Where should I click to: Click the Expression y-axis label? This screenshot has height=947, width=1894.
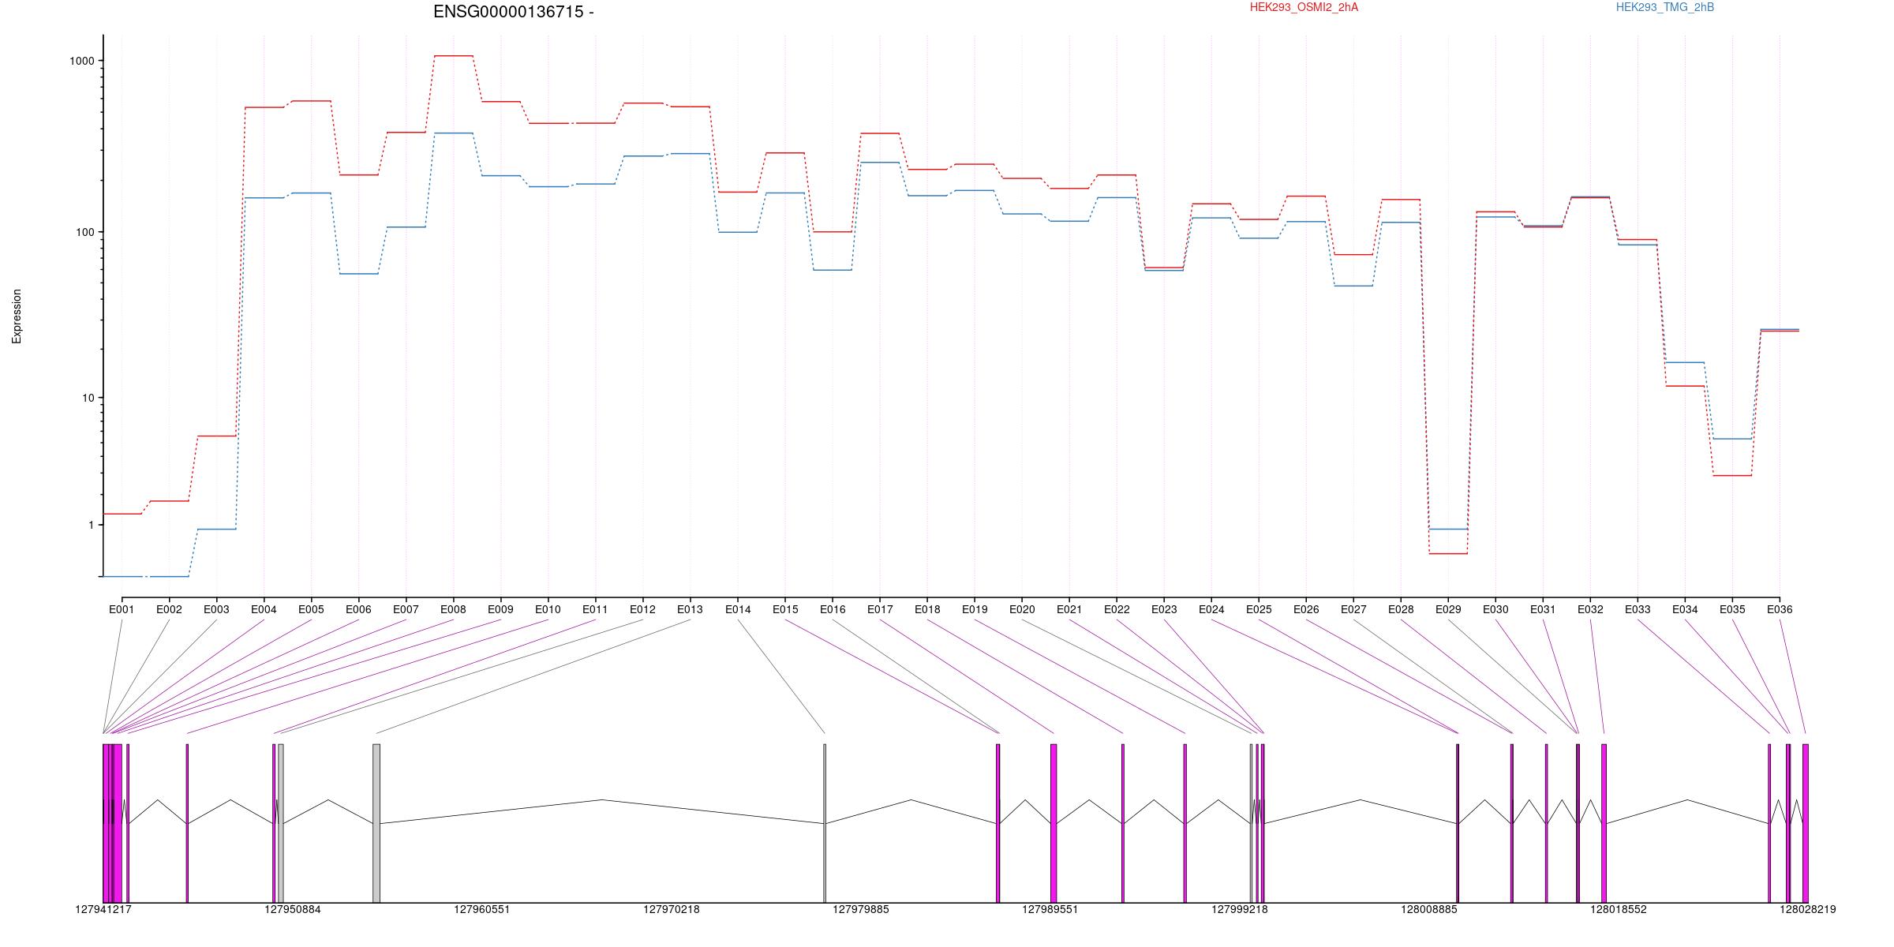[17, 316]
